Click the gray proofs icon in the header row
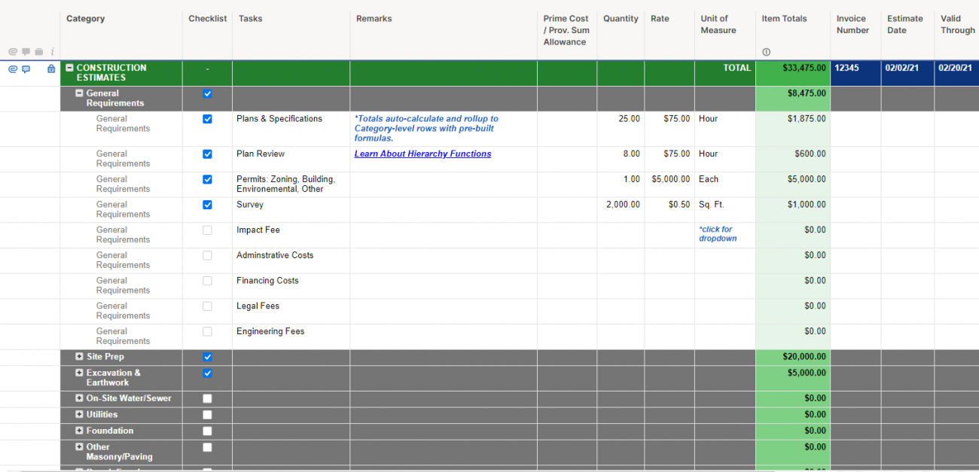The image size is (979, 472). [x=40, y=52]
